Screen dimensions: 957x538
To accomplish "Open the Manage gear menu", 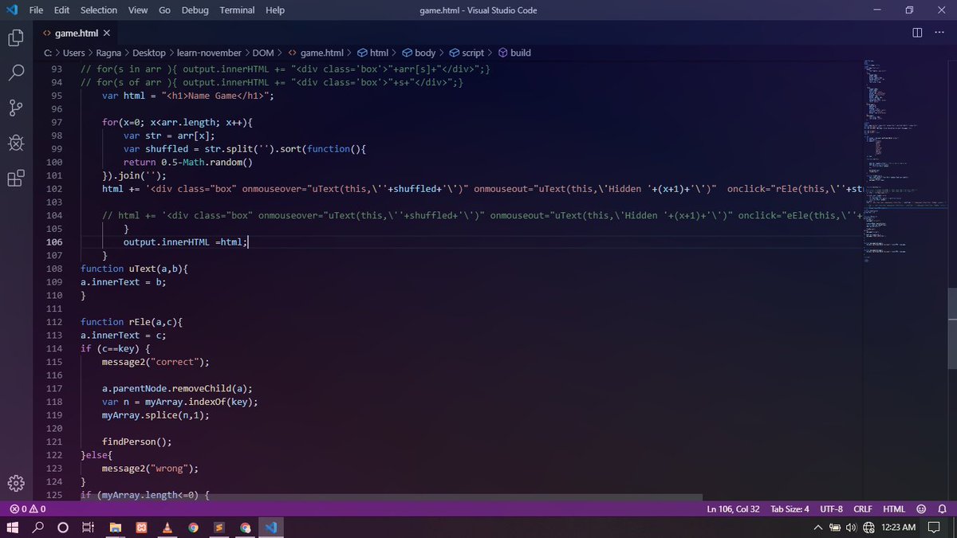I will 16,483.
